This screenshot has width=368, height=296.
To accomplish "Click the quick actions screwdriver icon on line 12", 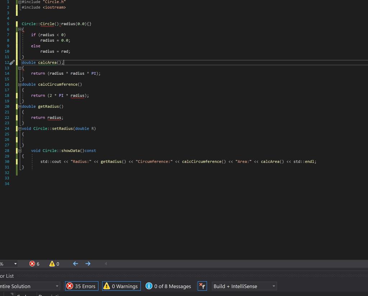I will point(12,62).
